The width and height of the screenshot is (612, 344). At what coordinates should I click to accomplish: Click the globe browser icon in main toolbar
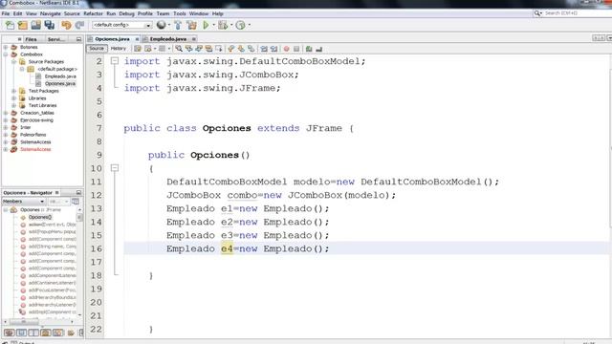click(161, 25)
